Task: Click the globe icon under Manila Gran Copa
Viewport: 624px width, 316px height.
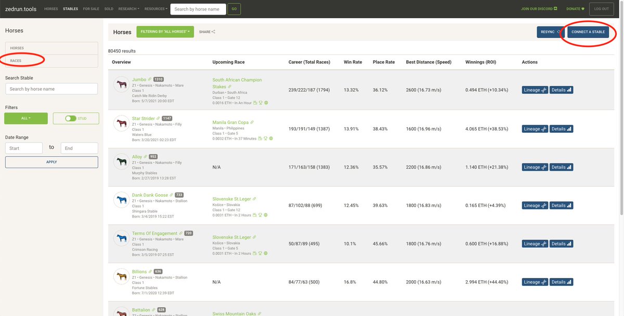Action: click(x=271, y=139)
